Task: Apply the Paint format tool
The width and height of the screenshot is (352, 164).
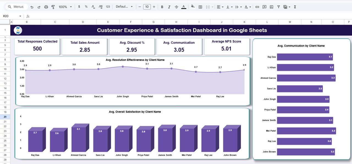Action: pyautogui.click(x=53, y=7)
